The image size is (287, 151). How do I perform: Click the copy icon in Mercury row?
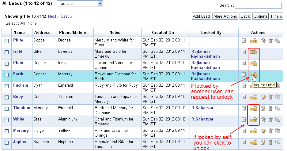[278, 131]
